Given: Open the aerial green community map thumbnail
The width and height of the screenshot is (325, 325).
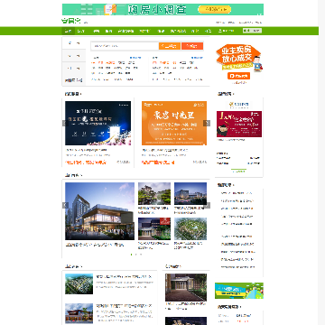Looking at the screenshot, I should pos(190,228).
